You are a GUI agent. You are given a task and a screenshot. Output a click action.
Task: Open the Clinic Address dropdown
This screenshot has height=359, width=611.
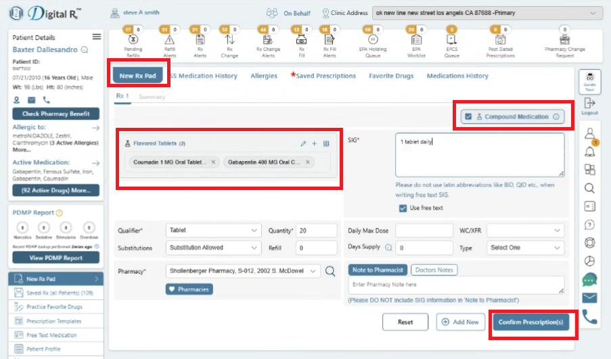pos(487,13)
